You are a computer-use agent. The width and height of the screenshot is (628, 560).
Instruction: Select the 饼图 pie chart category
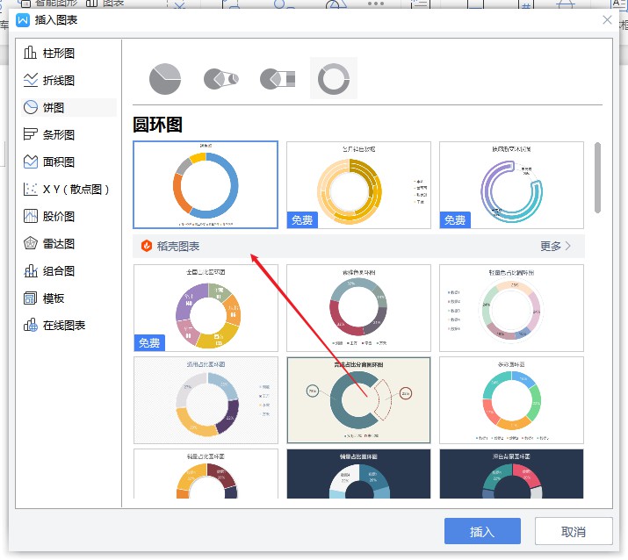click(x=69, y=108)
